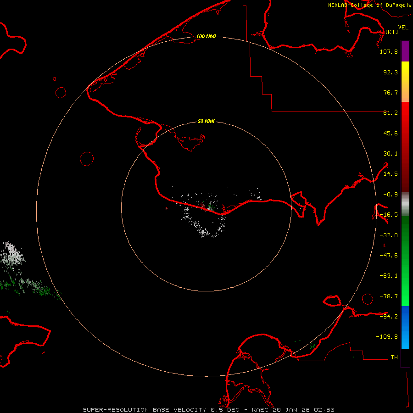Click the -109.8 velocity scale value
413x413 pixels.
click(x=387, y=337)
